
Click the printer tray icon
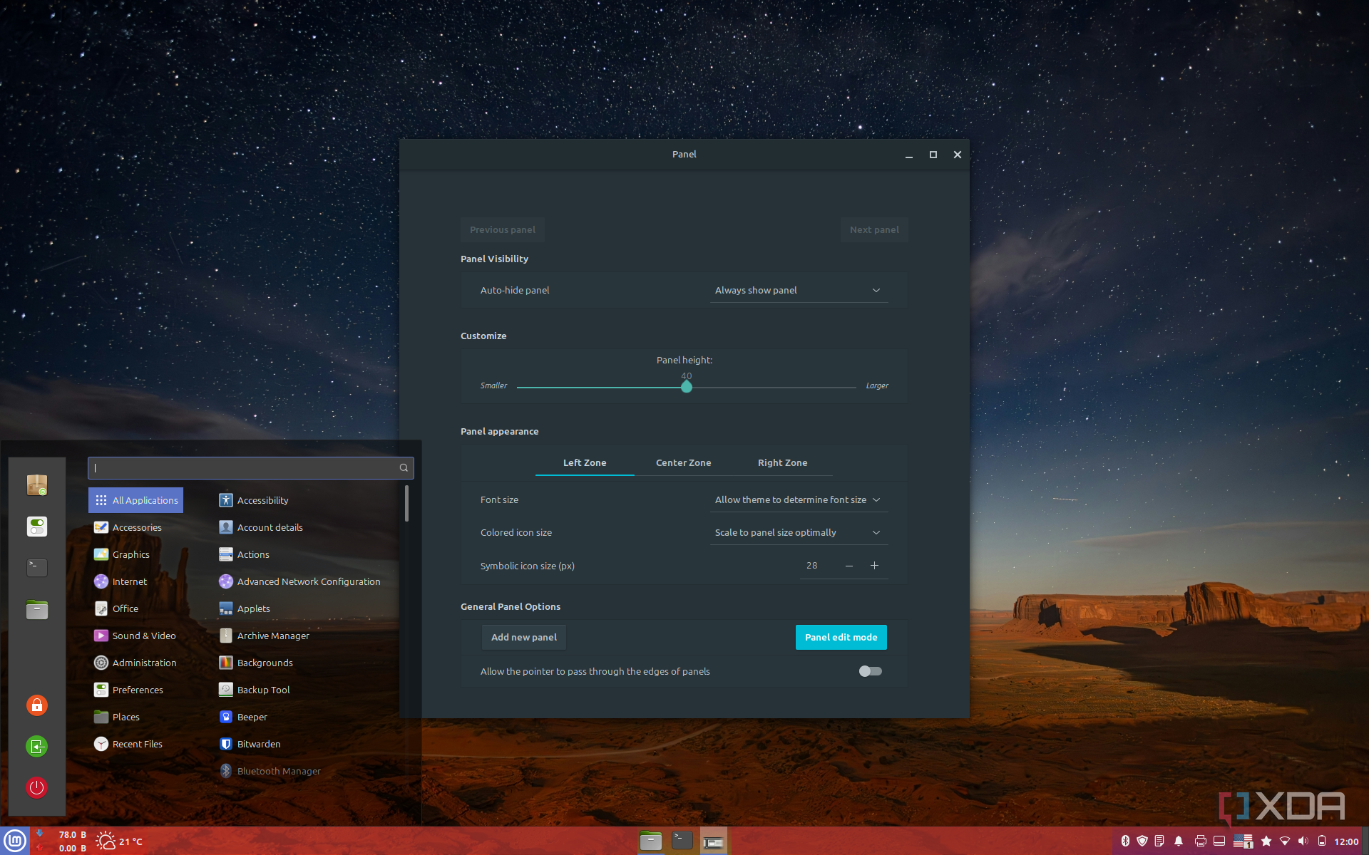coord(1201,841)
